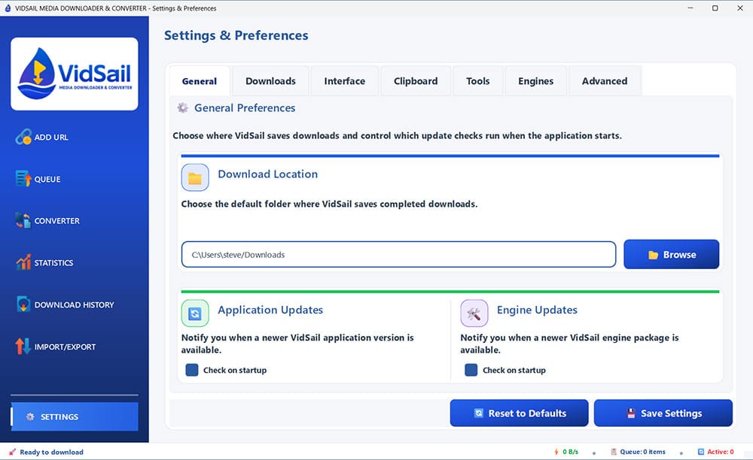Select the Engines tab
The height and width of the screenshot is (460, 753).
[535, 81]
